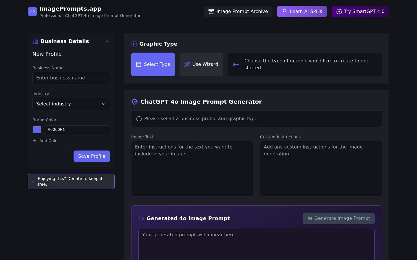Viewport: 417px width, 260px height.
Task: Switch to the Select Type tab
Action: coord(153,64)
